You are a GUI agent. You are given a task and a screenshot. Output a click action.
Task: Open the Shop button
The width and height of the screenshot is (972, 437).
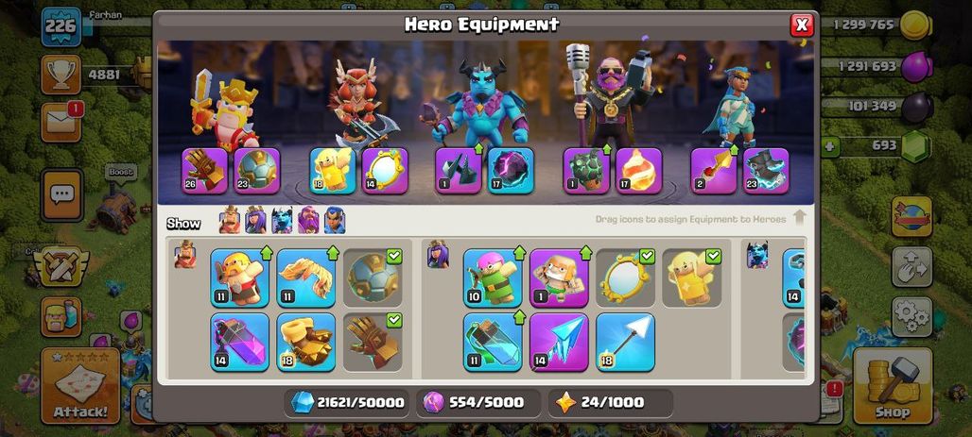coord(892,385)
